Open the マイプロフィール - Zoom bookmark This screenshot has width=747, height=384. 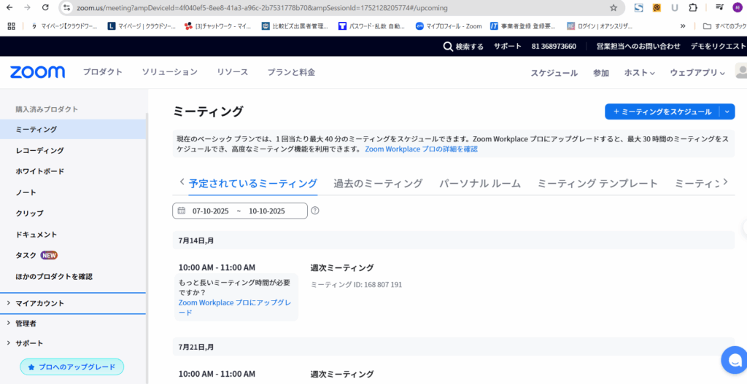(449, 26)
